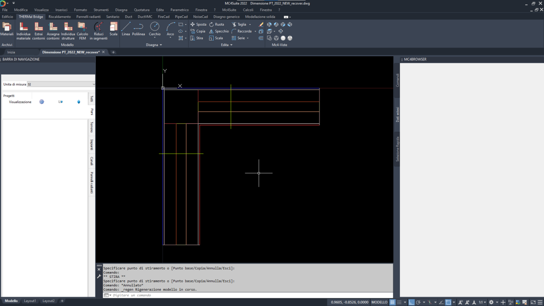The width and height of the screenshot is (544, 306).
Task: Open workspace settings gear dropdown
Action: 497,302
